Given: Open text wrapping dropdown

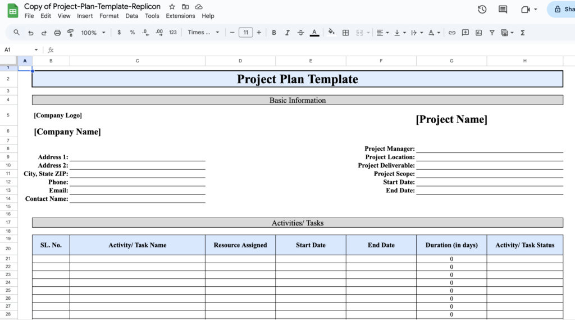Looking at the screenshot, I should coord(417,33).
